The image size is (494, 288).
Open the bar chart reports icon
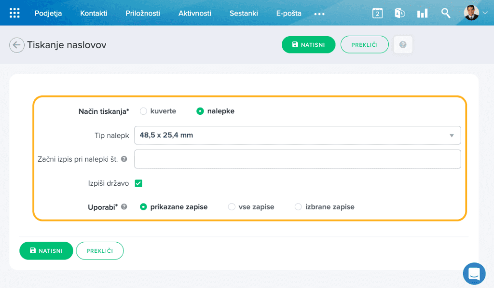(x=422, y=13)
